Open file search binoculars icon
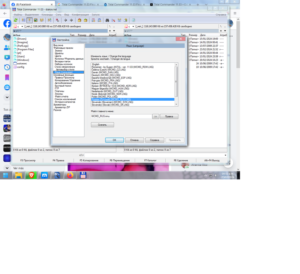Screen dimensions: 300x274 (x=107, y=20)
